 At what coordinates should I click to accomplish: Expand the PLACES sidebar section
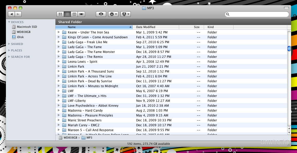[9, 50]
